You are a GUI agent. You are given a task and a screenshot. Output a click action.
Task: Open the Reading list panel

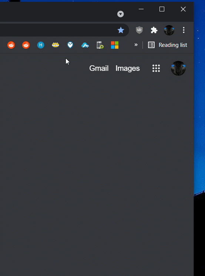(x=167, y=45)
